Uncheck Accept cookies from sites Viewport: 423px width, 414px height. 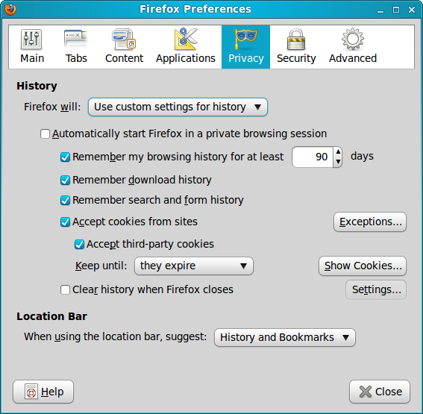(65, 222)
